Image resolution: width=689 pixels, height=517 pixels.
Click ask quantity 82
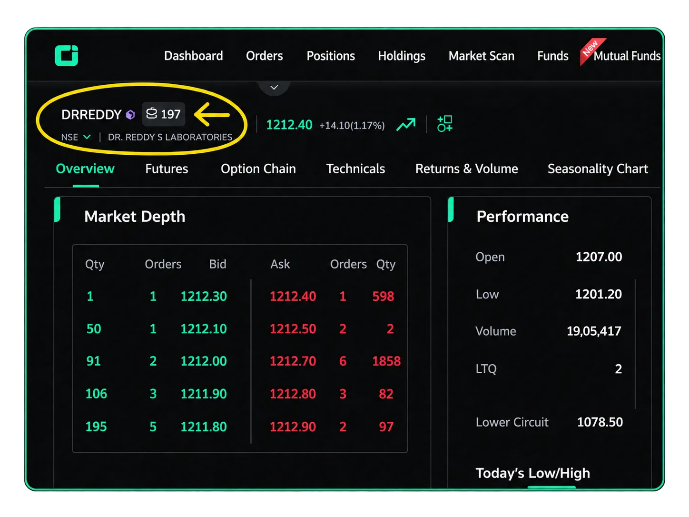coord(386,394)
